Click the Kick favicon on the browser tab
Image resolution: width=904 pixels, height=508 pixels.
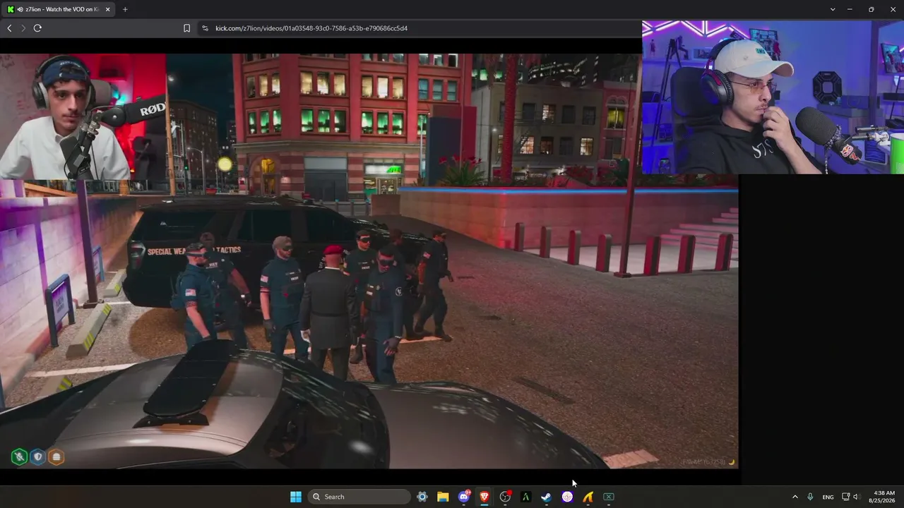tap(11, 9)
